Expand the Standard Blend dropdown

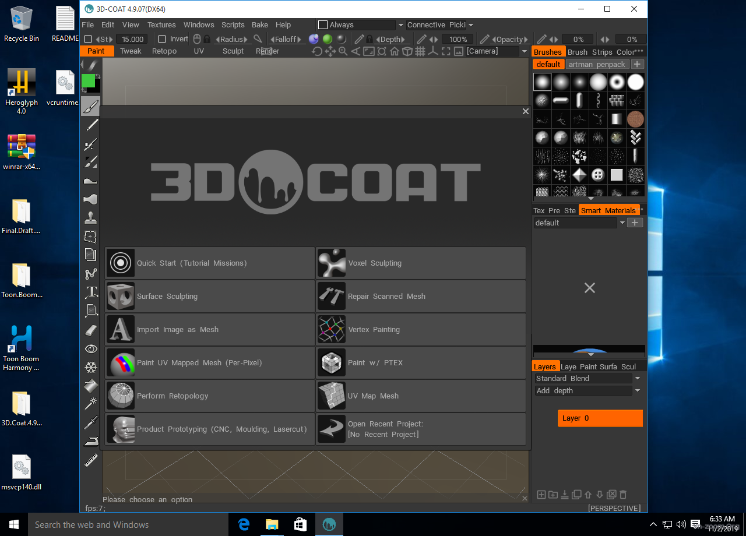638,379
